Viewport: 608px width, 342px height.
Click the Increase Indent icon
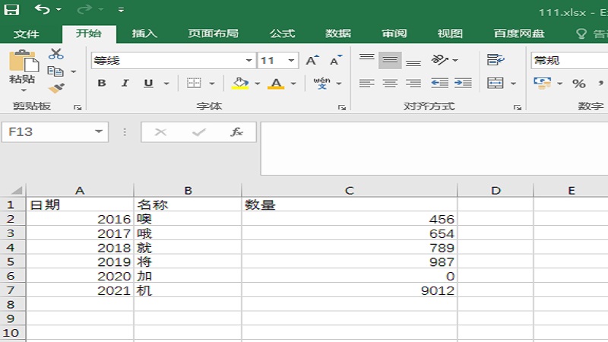click(x=463, y=84)
